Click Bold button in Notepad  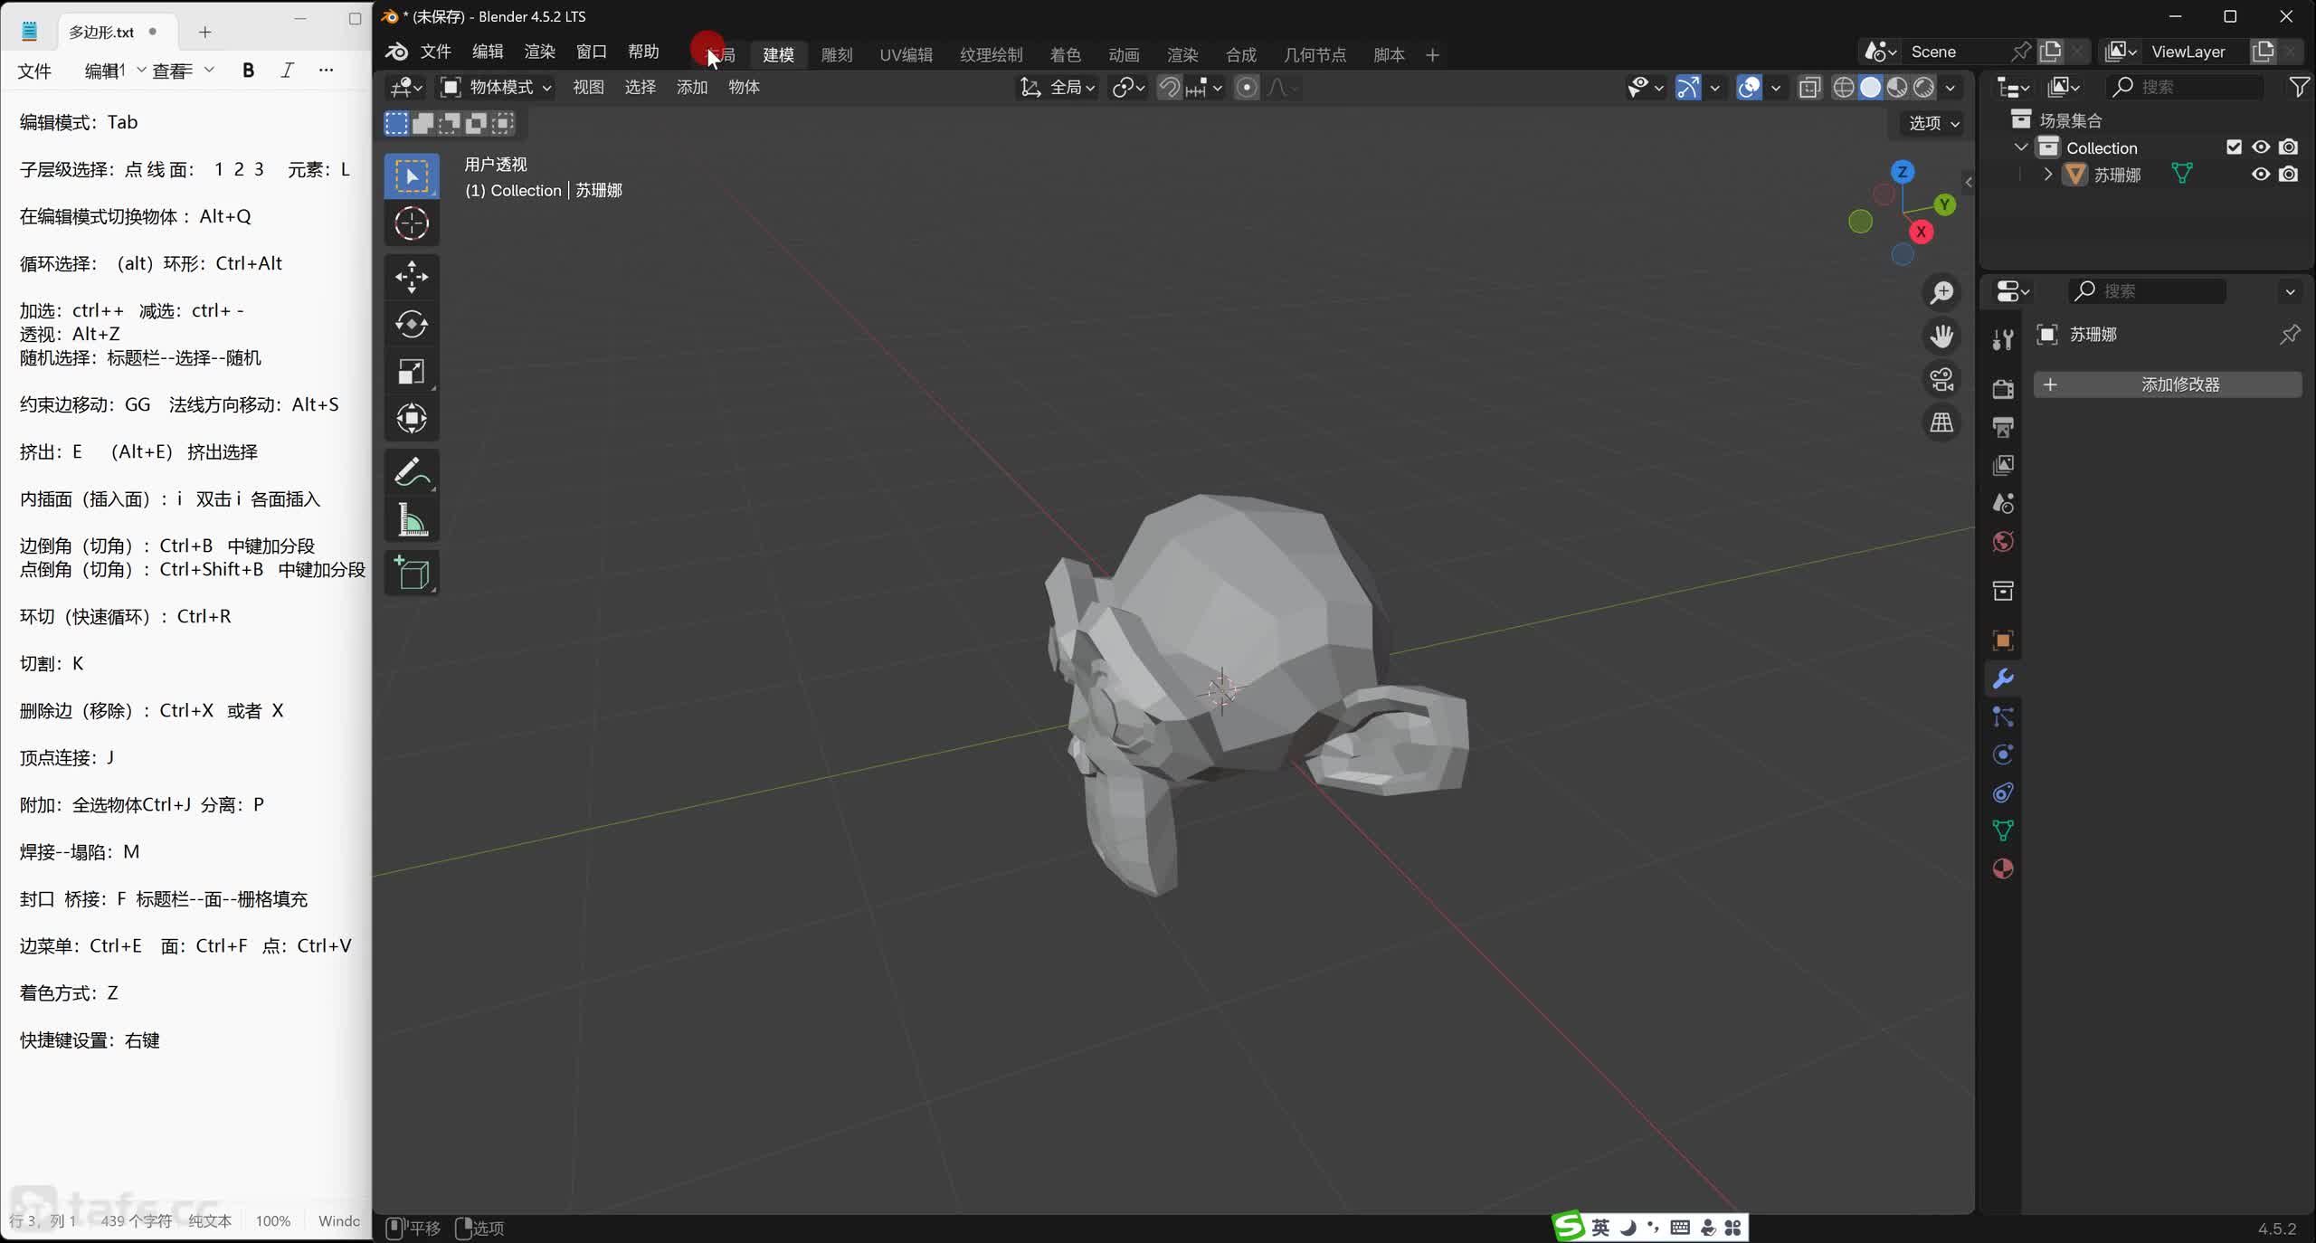pyautogui.click(x=248, y=71)
